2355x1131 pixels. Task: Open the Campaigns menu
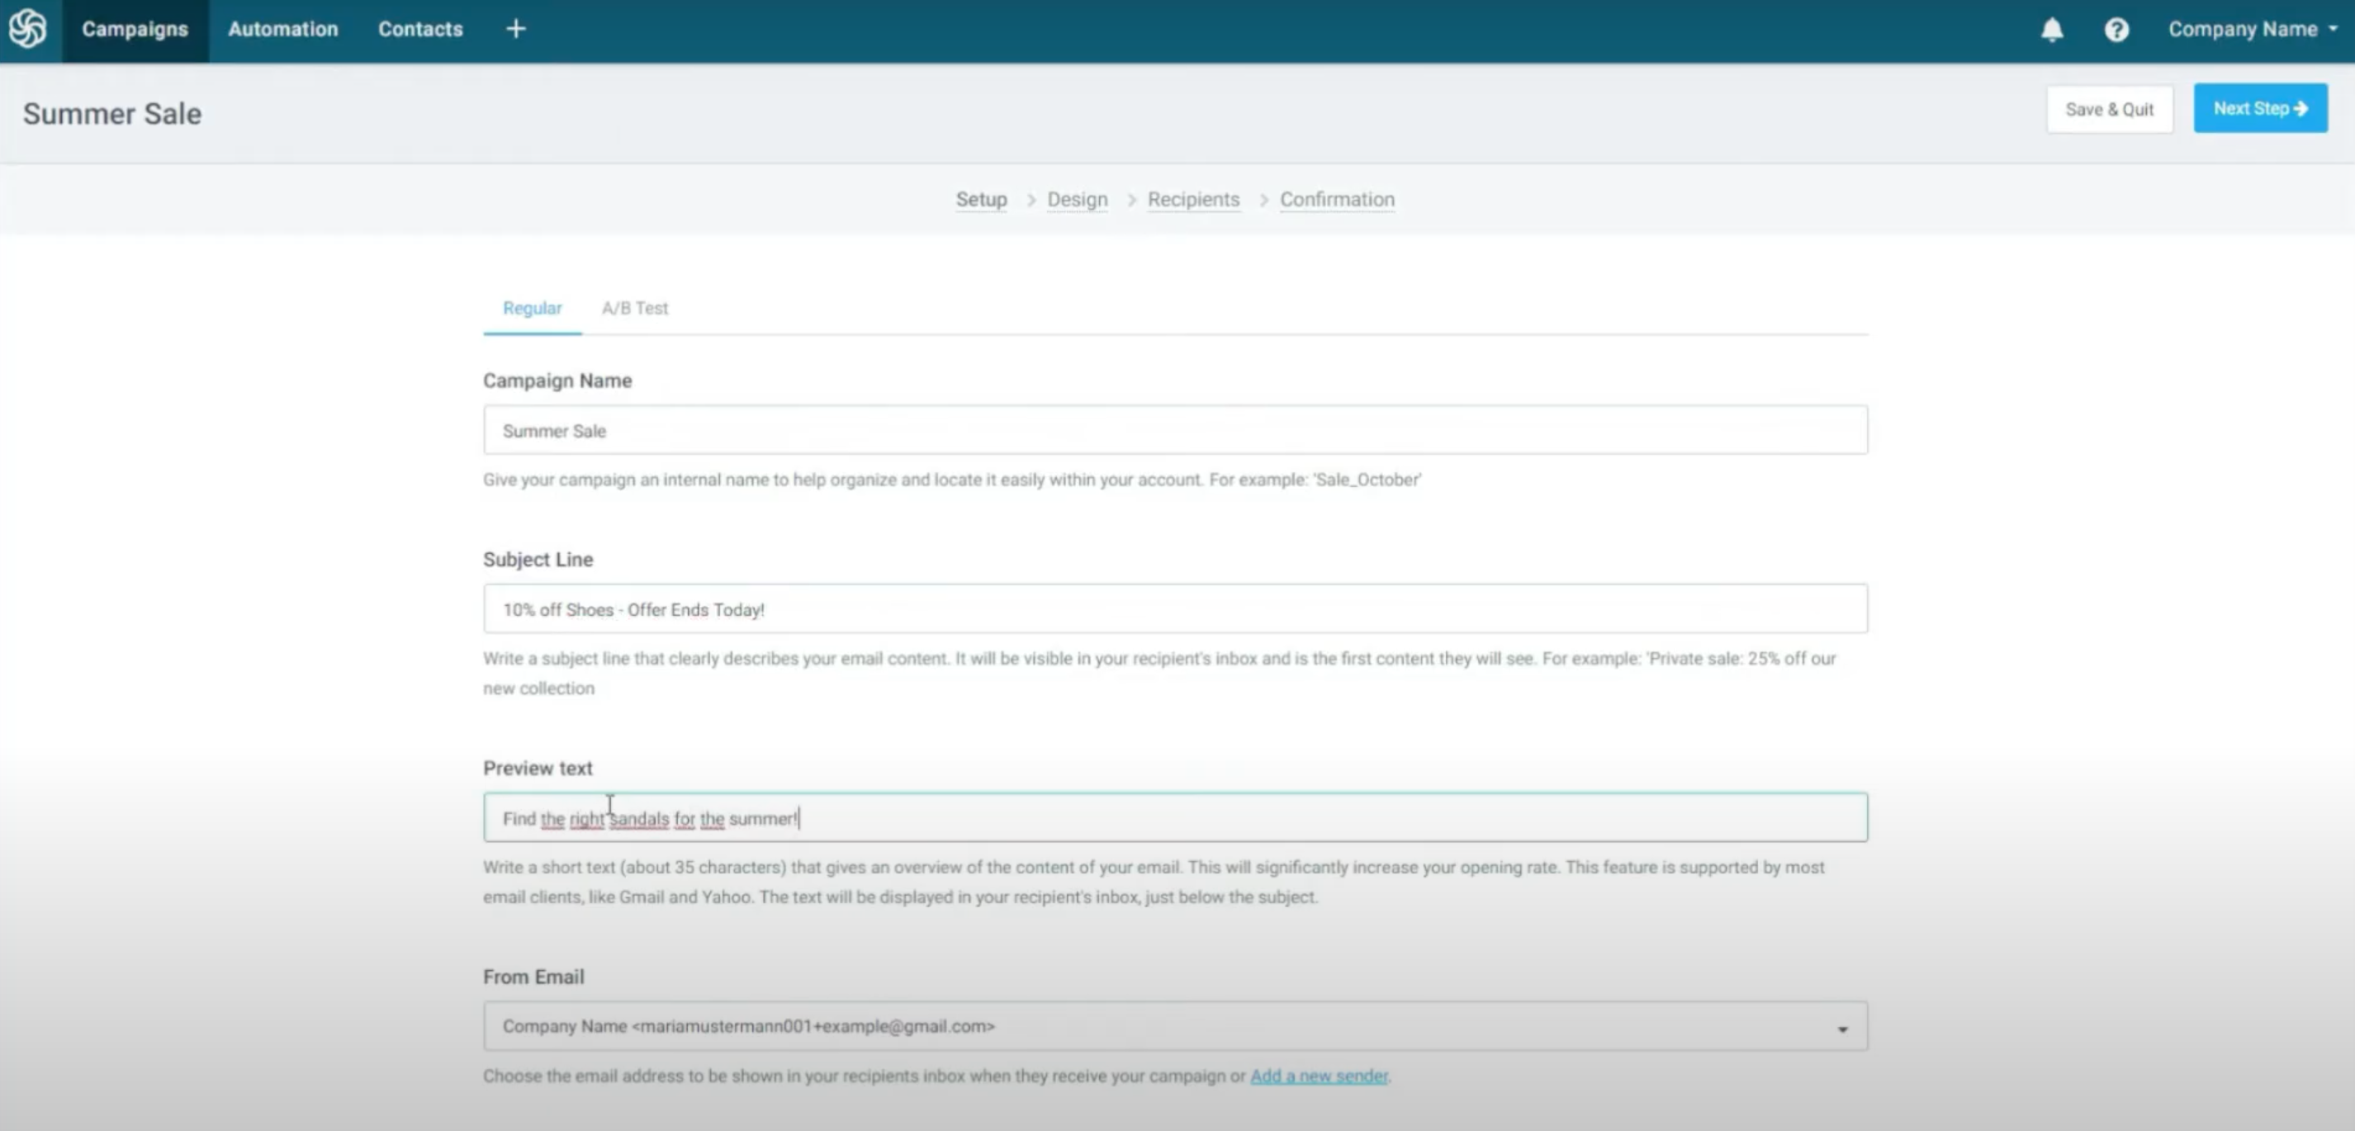point(135,29)
